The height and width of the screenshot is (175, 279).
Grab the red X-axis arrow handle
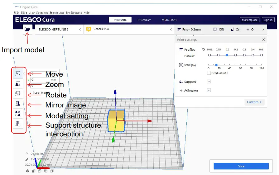click(x=150, y=121)
